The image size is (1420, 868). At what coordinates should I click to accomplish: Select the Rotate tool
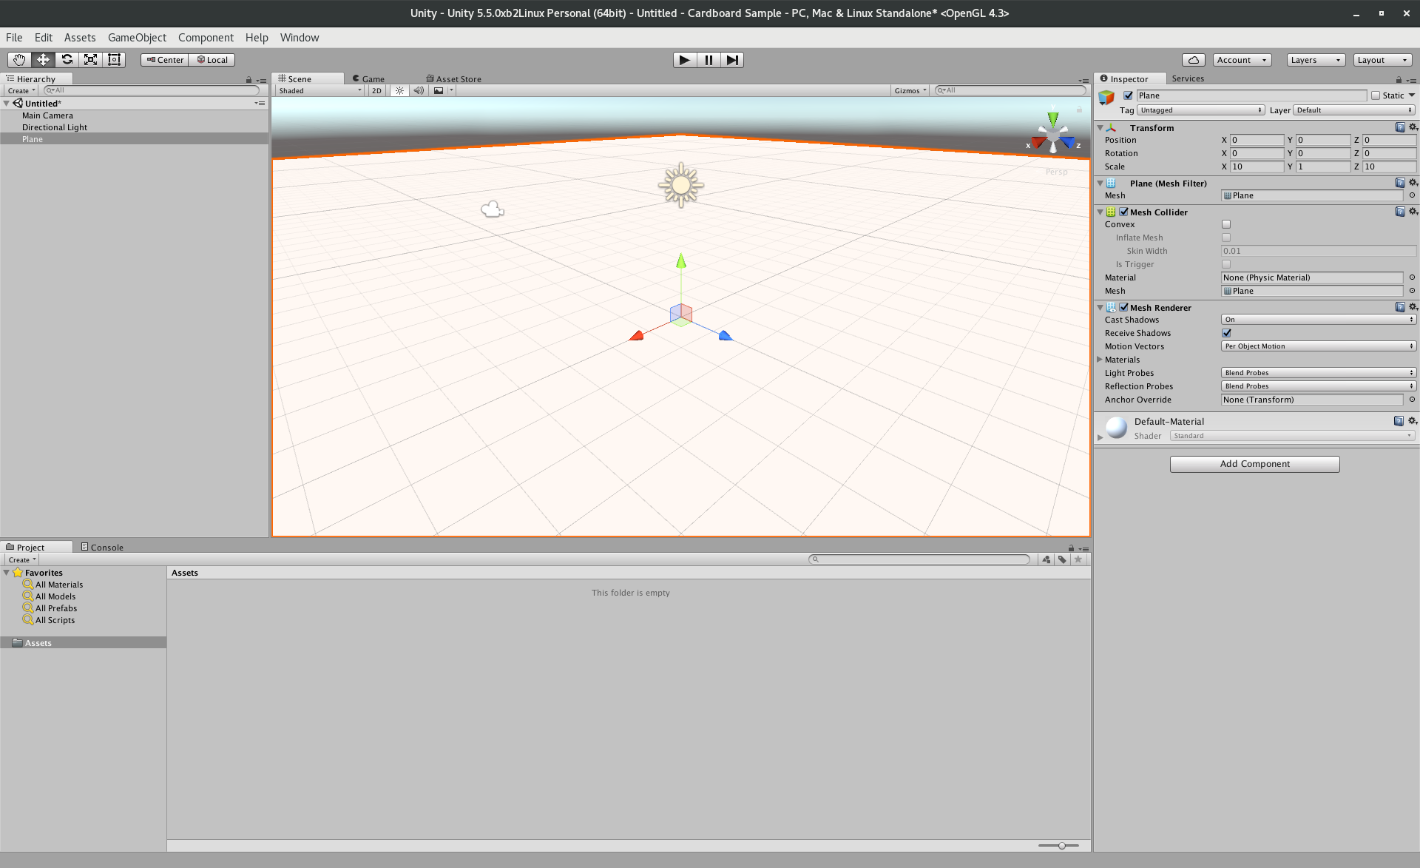67,60
